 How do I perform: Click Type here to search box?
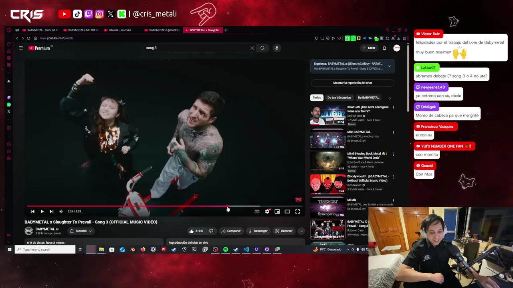[45, 250]
